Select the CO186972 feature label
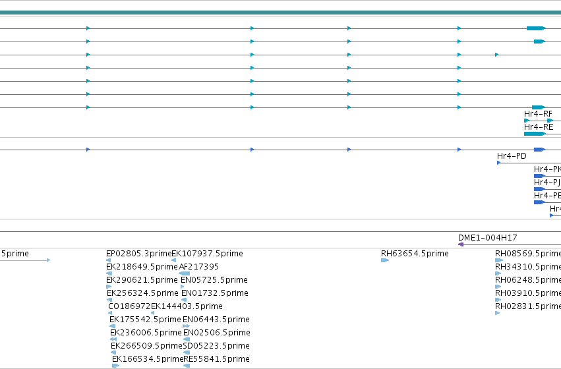This screenshot has width=561, height=369. click(x=129, y=306)
